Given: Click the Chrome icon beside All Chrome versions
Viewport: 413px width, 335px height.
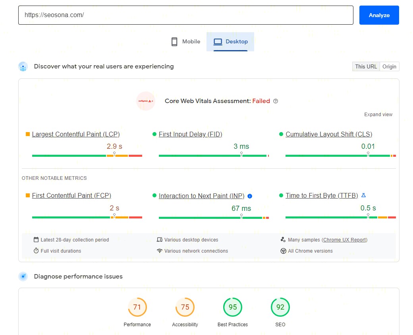Looking at the screenshot, I should (x=283, y=251).
